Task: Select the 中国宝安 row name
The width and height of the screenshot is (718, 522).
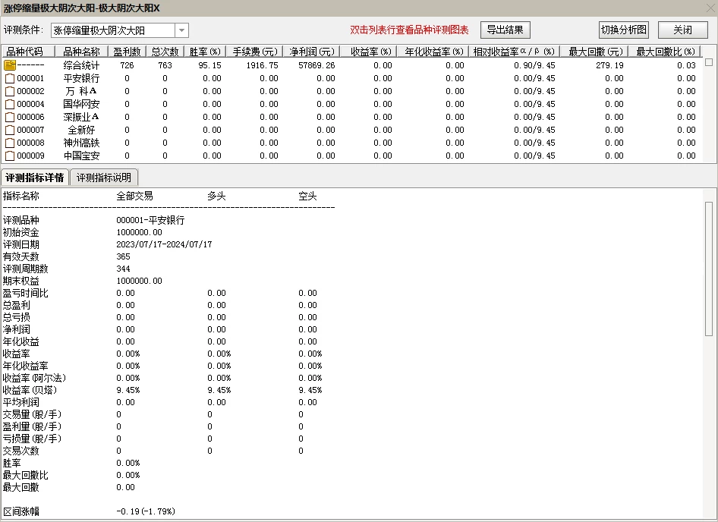Action: [81, 156]
